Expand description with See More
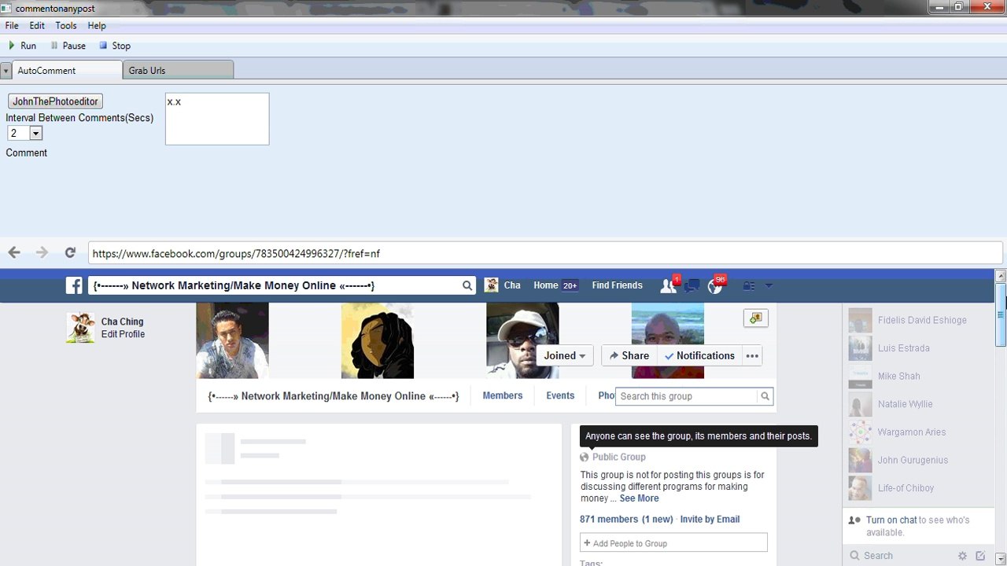The width and height of the screenshot is (1007, 566). pyautogui.click(x=639, y=498)
